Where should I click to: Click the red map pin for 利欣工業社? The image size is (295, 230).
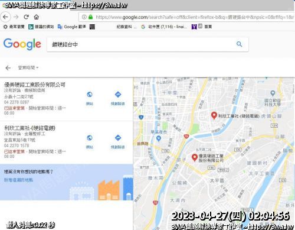click(x=214, y=115)
